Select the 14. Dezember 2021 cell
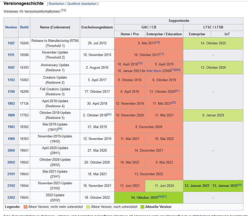Screen dimensions: 248x216 149,151
